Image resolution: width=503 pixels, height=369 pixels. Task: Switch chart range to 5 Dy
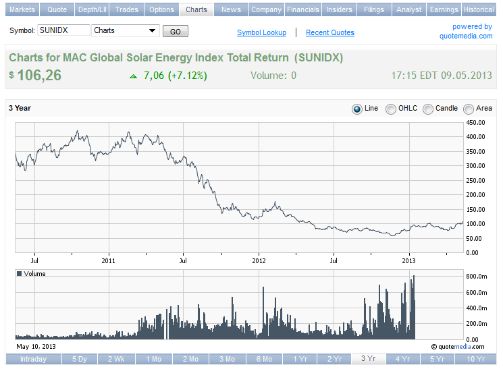pyautogui.click(x=80, y=359)
